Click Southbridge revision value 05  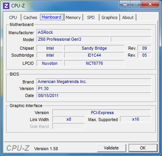145,55
